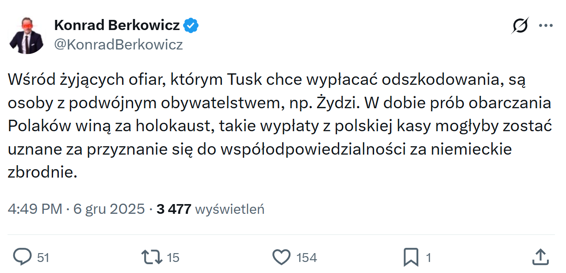Click the Konrad Berkowicz display name
The image size is (566, 273).
tap(117, 26)
